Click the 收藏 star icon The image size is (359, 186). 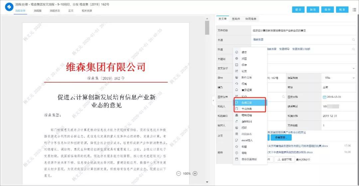tap(237, 147)
